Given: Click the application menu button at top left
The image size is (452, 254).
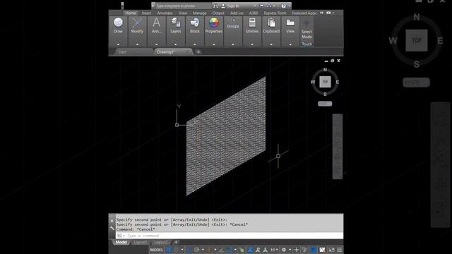Looking at the screenshot, I should pos(122,6).
